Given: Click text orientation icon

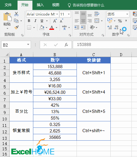Looking at the screenshot, I should 92,27.
